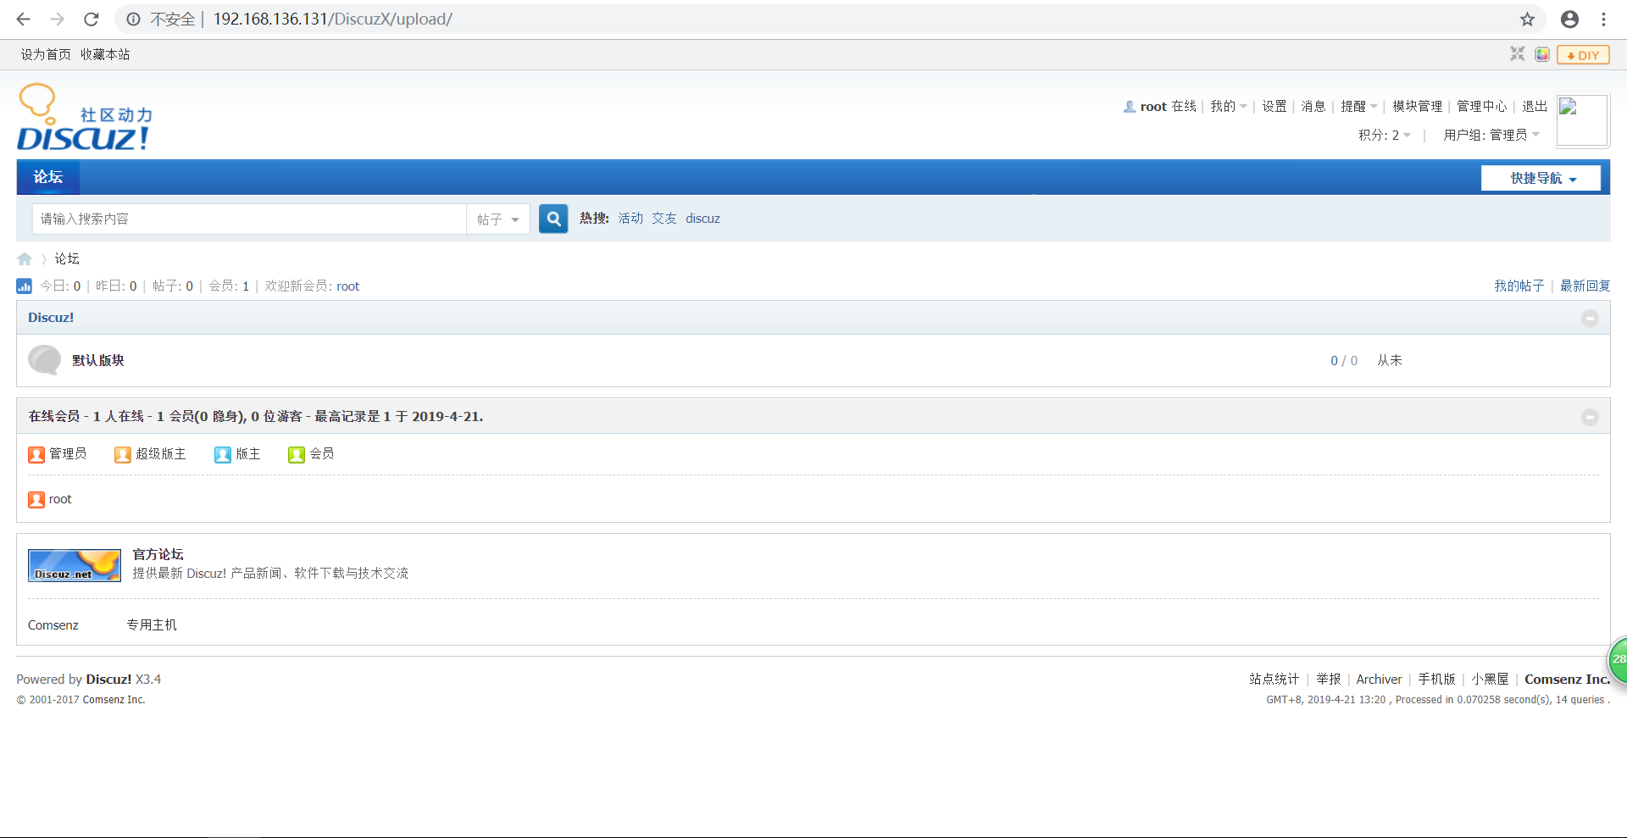Click the browser forward arrow
This screenshot has width=1627, height=838.
pos(57,19)
